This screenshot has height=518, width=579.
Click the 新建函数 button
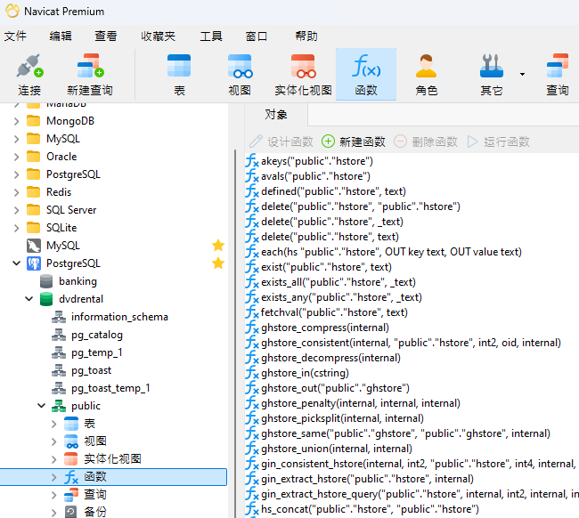point(354,142)
